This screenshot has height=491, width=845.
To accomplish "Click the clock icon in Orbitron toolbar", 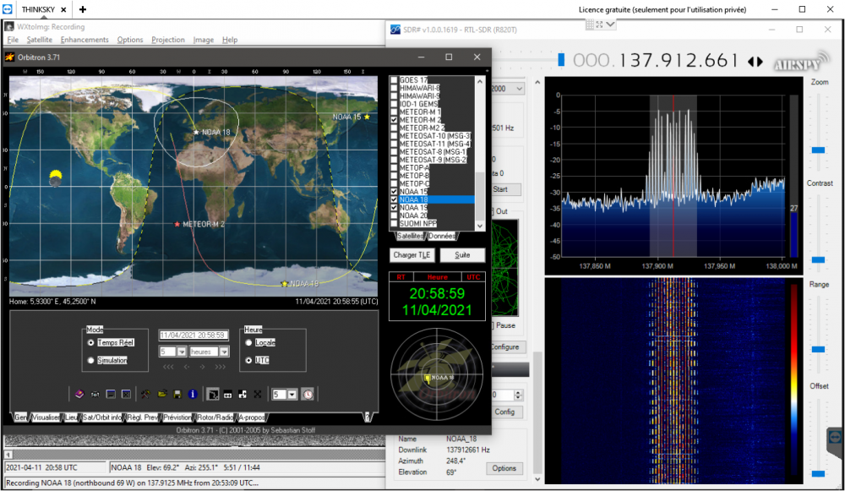I will click(308, 395).
